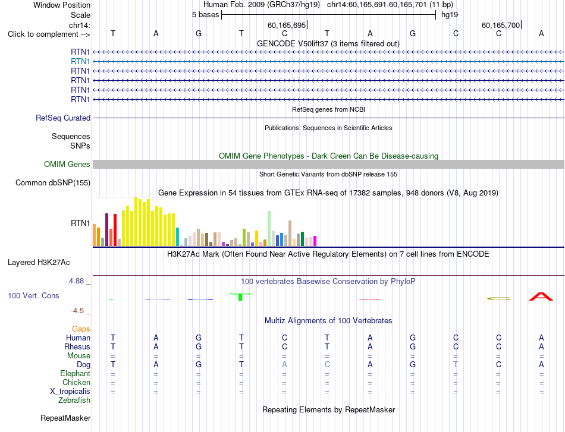This screenshot has height=432, width=565.
Task: Click the X_tropicalis alignment row label
Action: pos(70,392)
